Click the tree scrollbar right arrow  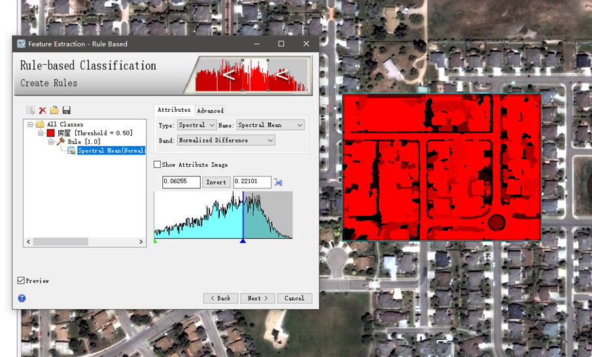coord(141,241)
